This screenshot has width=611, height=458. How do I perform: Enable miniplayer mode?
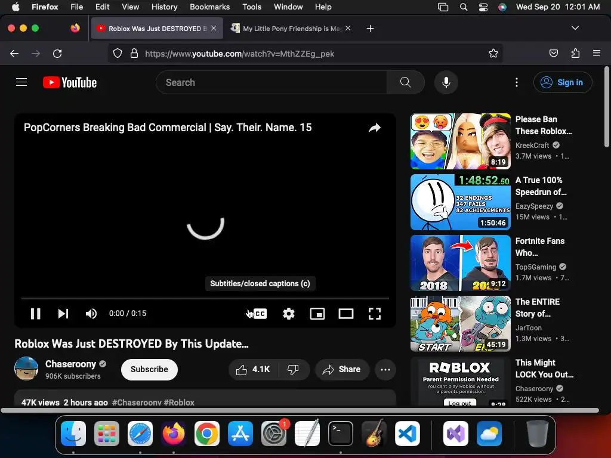(317, 314)
